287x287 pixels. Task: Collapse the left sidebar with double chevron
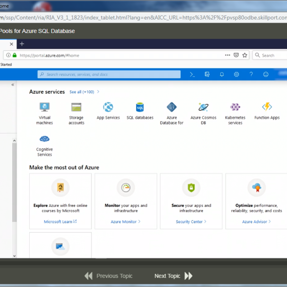click(x=13, y=85)
